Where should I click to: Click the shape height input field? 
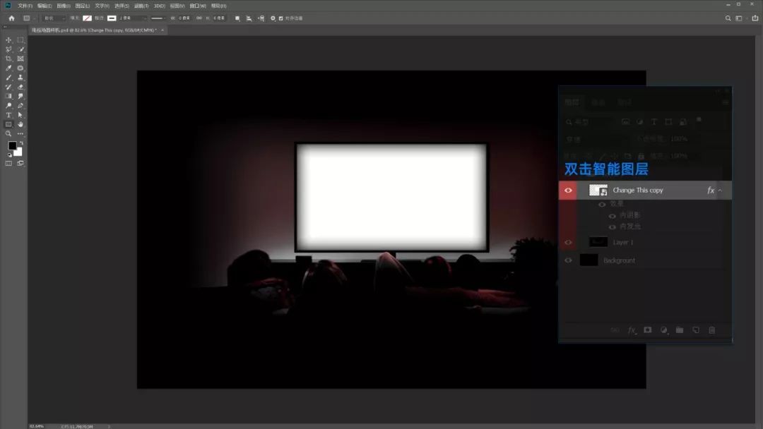[219, 18]
